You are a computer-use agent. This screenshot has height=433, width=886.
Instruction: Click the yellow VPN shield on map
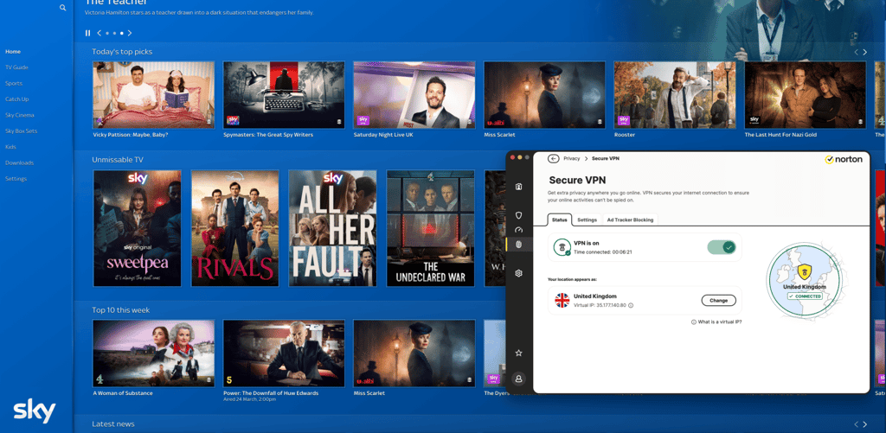coord(804,272)
